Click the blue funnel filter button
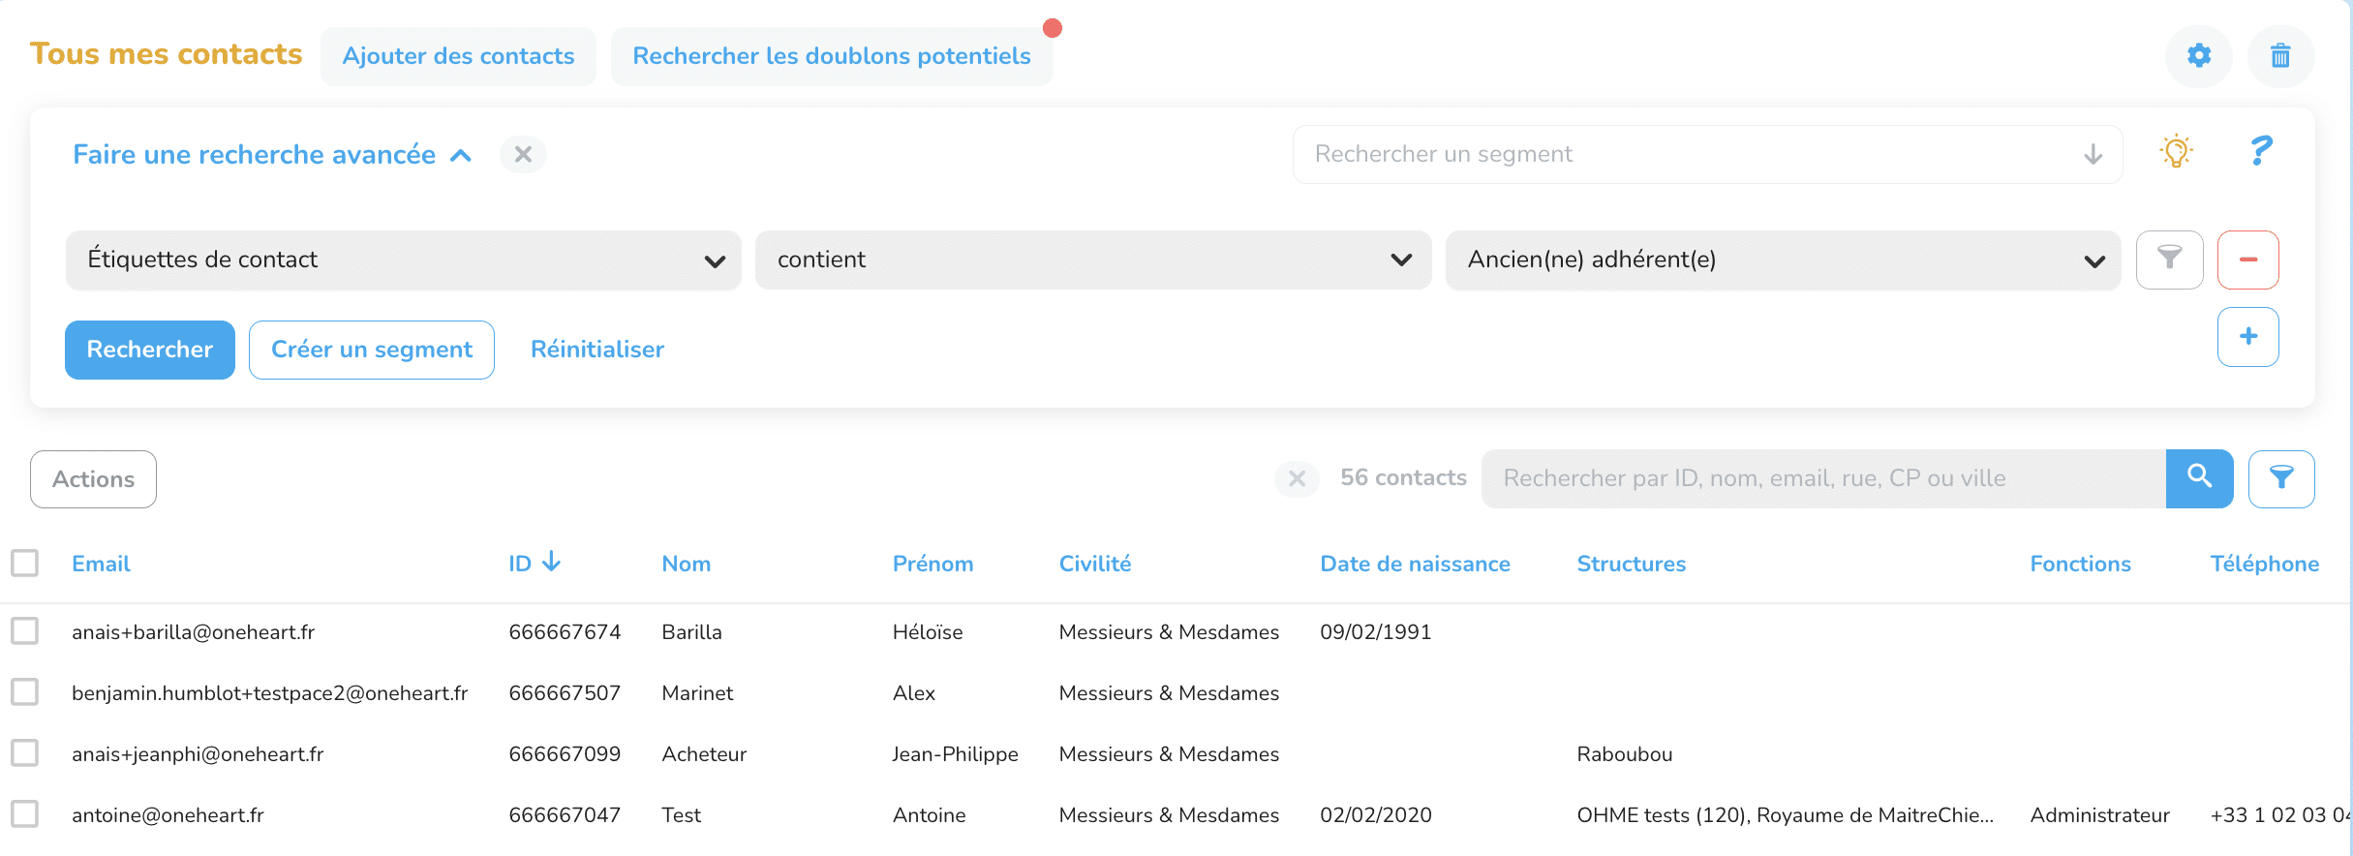This screenshot has height=856, width=2353. 2281,478
